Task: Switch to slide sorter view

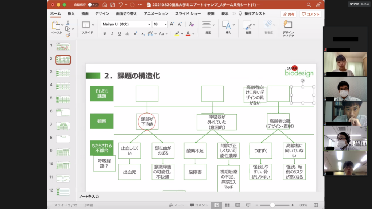Action: tap(227, 205)
